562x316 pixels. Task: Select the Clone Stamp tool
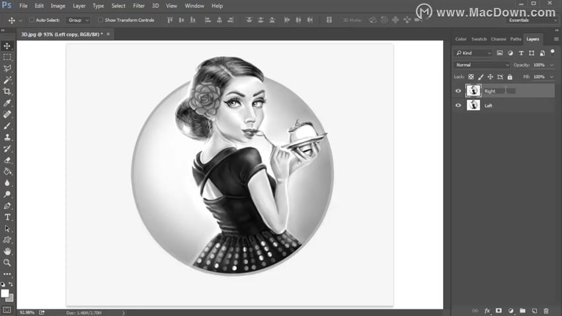pyautogui.click(x=7, y=138)
